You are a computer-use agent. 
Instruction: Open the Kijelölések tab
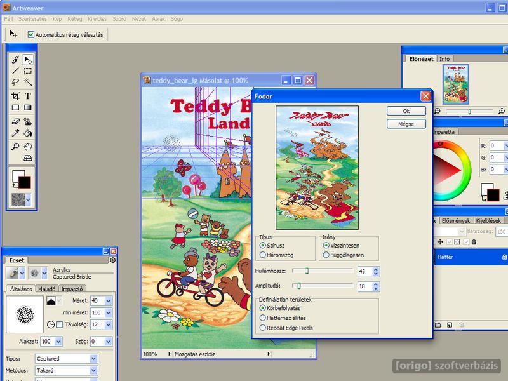488,220
